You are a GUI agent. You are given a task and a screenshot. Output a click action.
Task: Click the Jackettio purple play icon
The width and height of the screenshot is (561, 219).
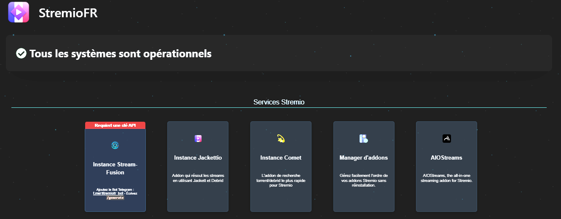coord(198,139)
